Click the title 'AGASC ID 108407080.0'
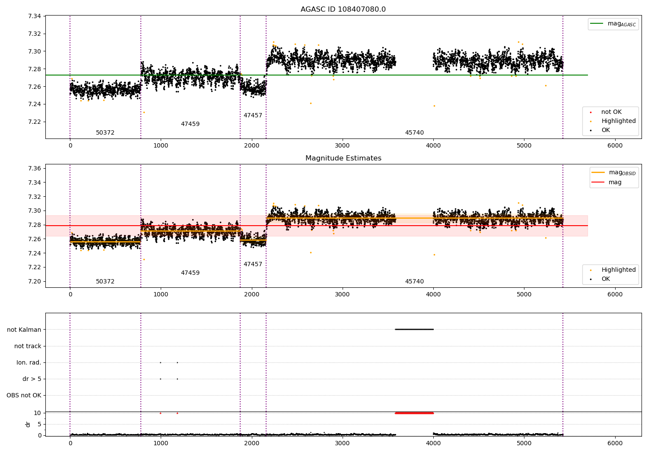The image size is (648, 453). (x=343, y=9)
